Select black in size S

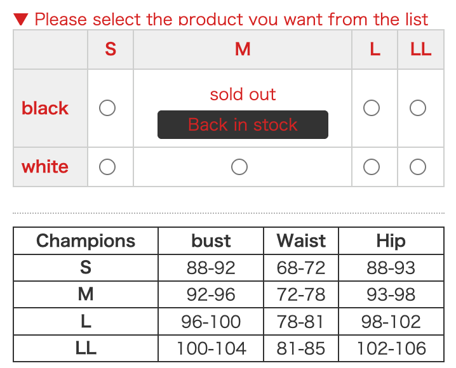tap(107, 108)
